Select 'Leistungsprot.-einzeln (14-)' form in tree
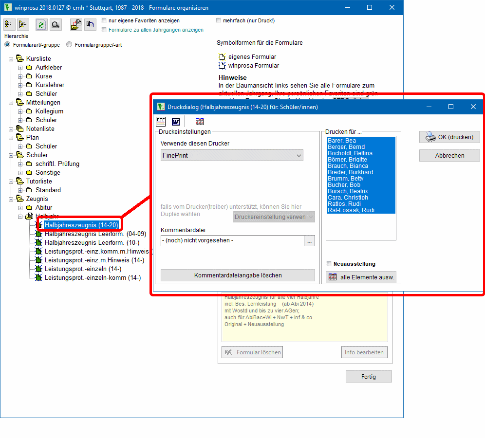 click(83, 269)
